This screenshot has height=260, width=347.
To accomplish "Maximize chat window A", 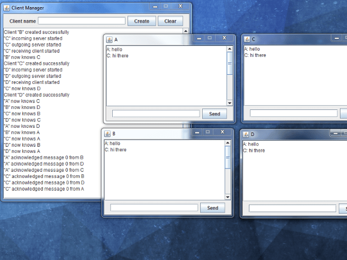I will click(209, 38).
